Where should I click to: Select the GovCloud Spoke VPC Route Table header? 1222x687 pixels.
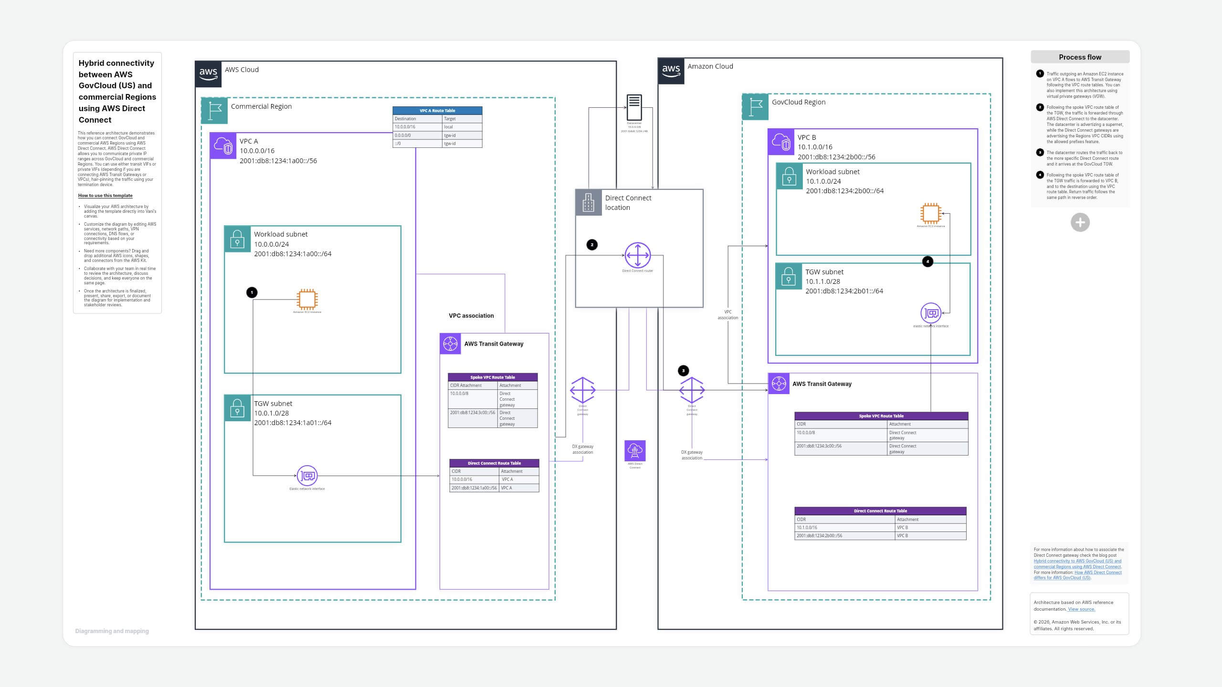click(x=881, y=416)
